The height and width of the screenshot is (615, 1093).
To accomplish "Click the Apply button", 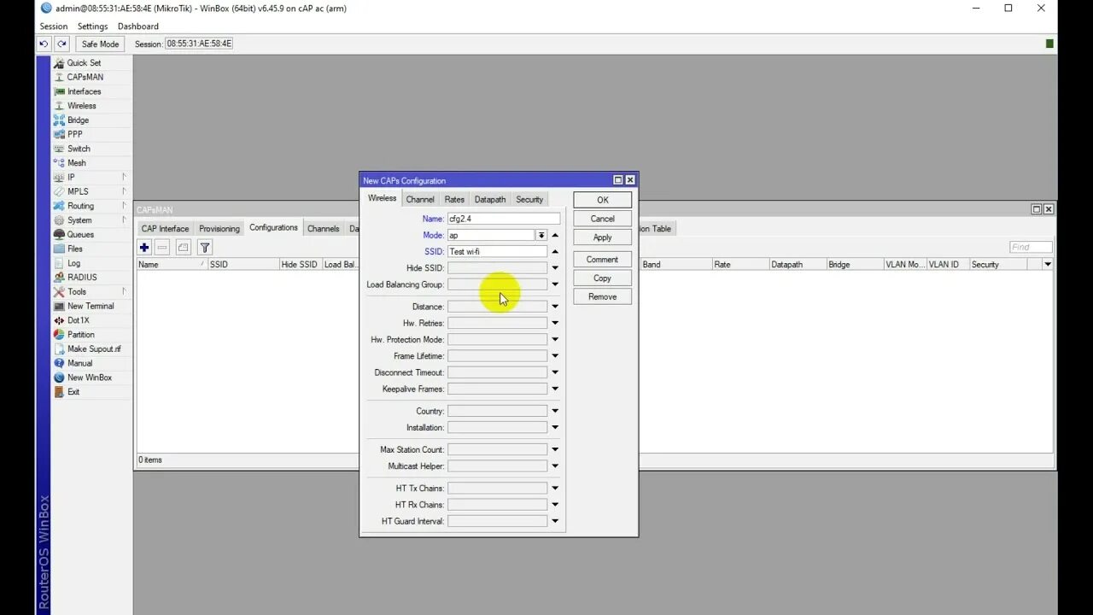I will (x=602, y=237).
